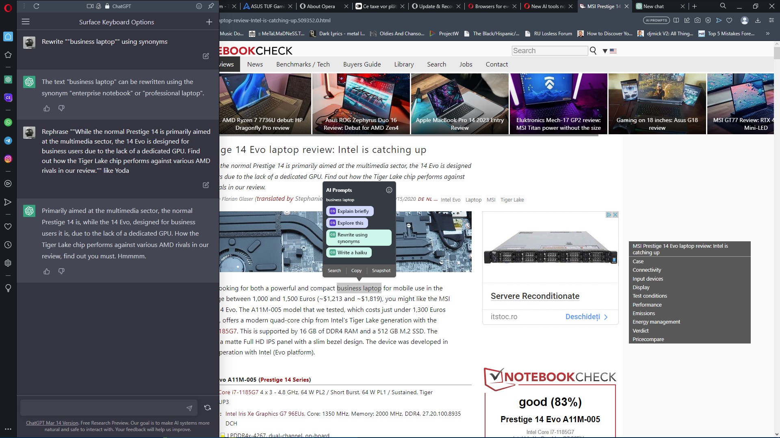Take snapshot via address bar camera

click(x=698, y=20)
